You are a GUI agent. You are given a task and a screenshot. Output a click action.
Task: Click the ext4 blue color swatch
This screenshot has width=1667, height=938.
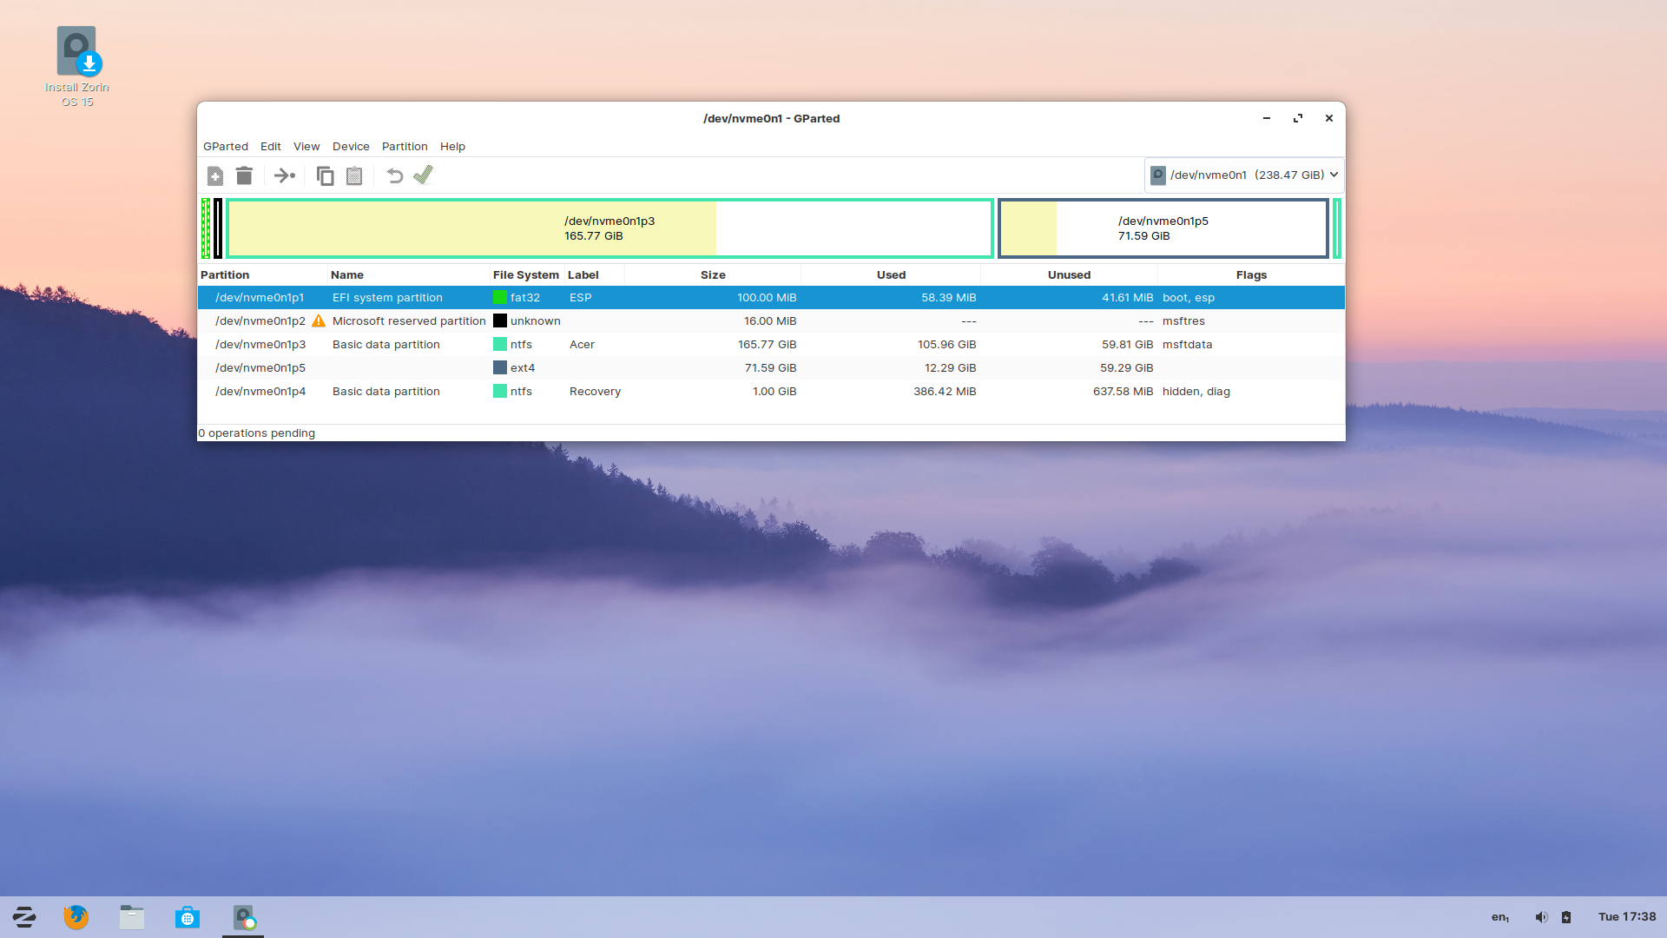coord(500,368)
